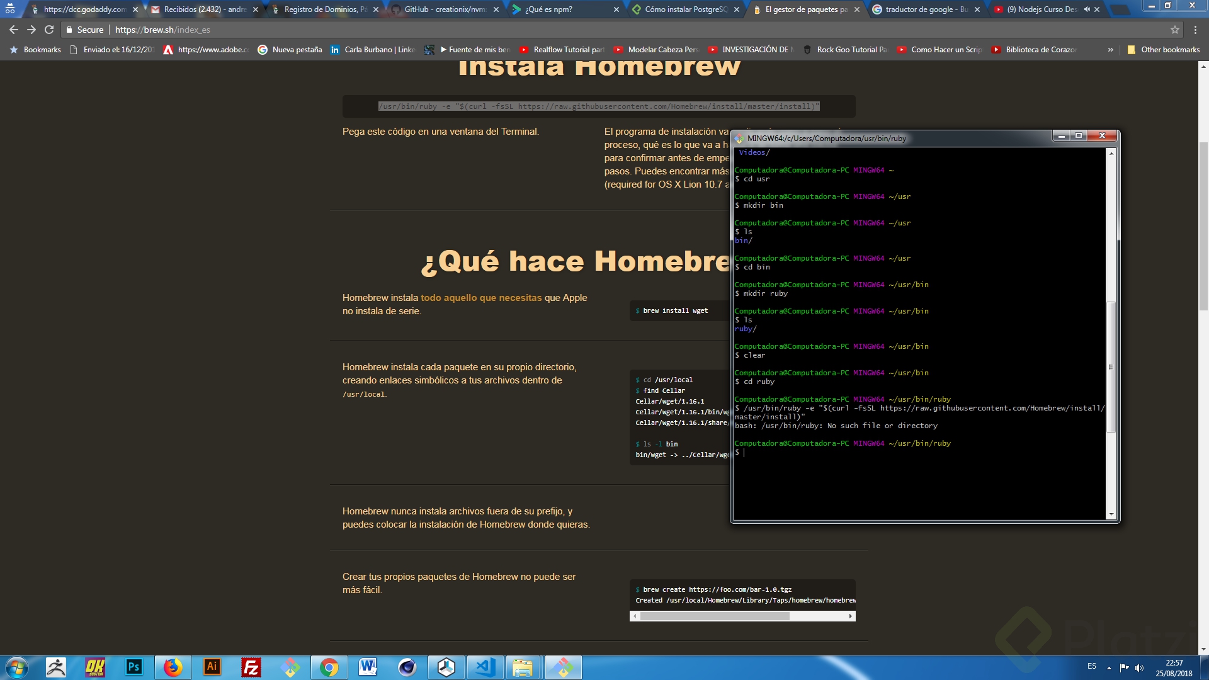Switch to the Cómo instalar PostgreSQL tab

point(686,9)
